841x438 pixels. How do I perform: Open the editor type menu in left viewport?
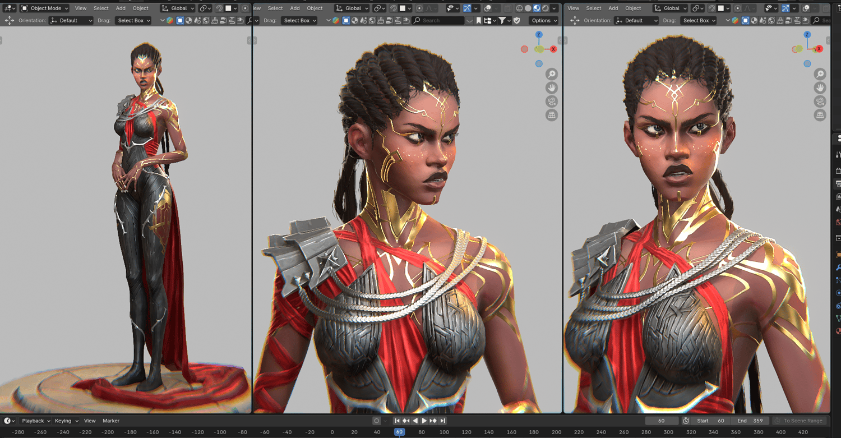(10, 8)
